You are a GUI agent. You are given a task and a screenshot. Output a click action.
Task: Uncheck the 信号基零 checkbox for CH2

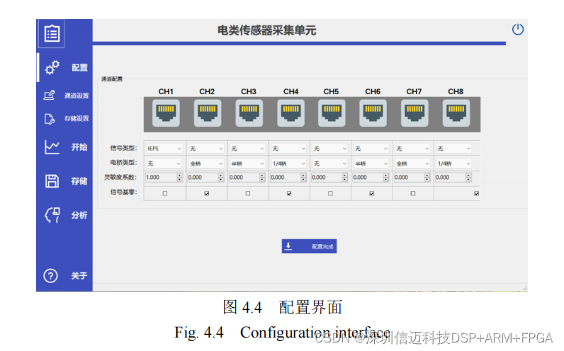(206, 193)
